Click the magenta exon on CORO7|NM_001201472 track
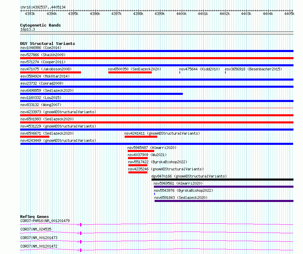This screenshot has width=303, height=254. click(81, 250)
